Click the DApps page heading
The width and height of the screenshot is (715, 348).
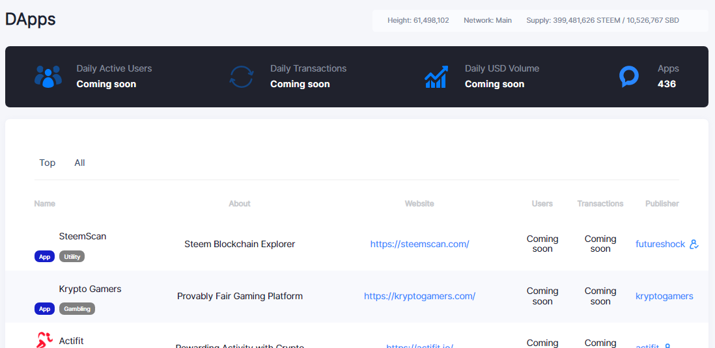pos(30,19)
